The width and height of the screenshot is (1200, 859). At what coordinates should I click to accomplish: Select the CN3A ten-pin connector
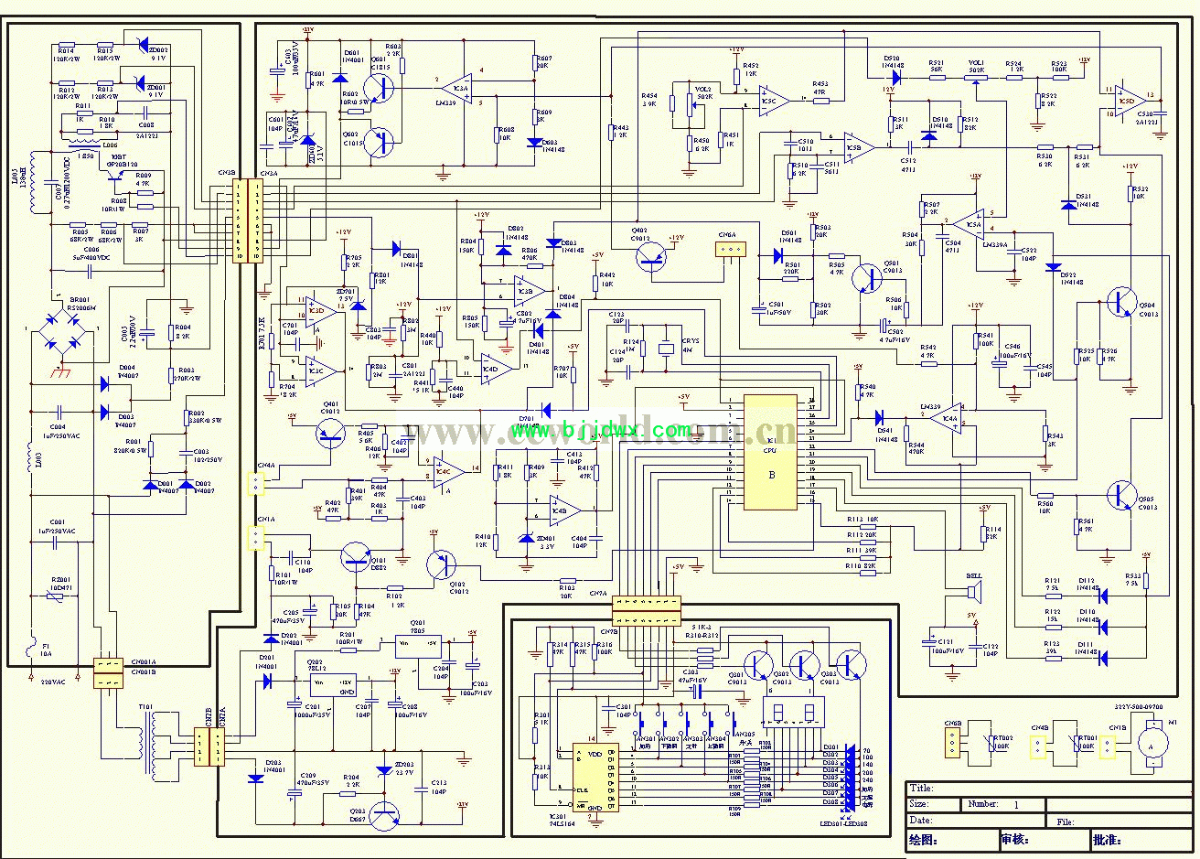point(257,221)
